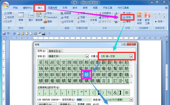Screen dimensions: 170x105
Task: Expand the 子集 CJK subset dropdown
Action: click(x=131, y=56)
